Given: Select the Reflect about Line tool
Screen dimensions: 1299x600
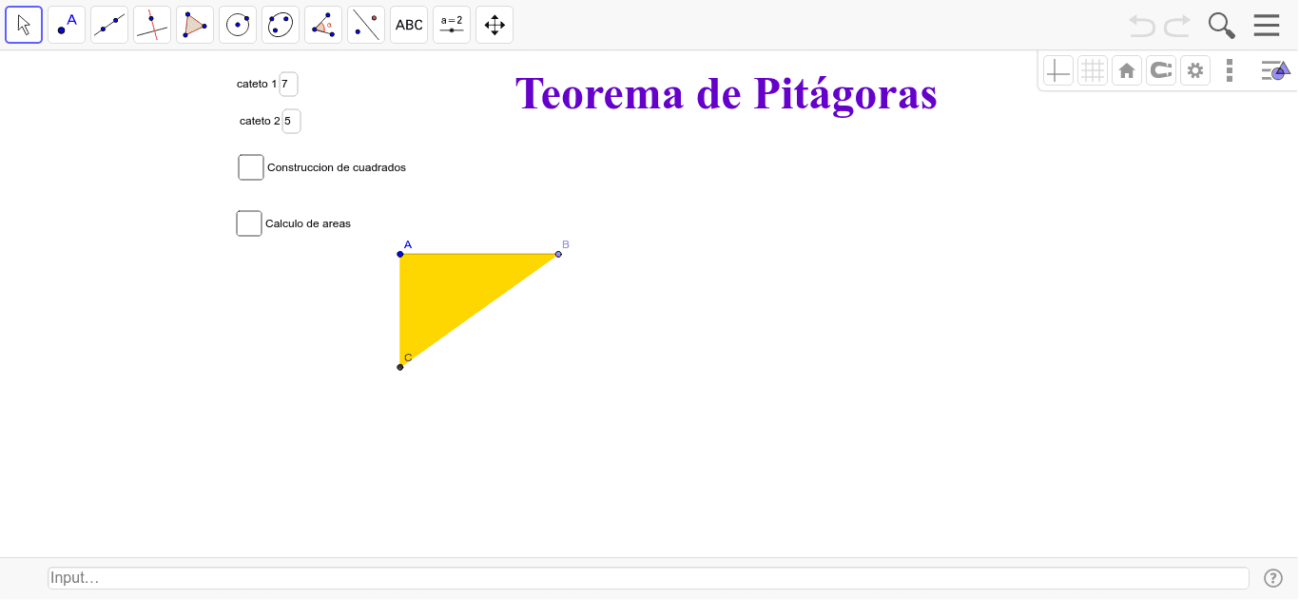Looking at the screenshot, I should (x=366, y=25).
